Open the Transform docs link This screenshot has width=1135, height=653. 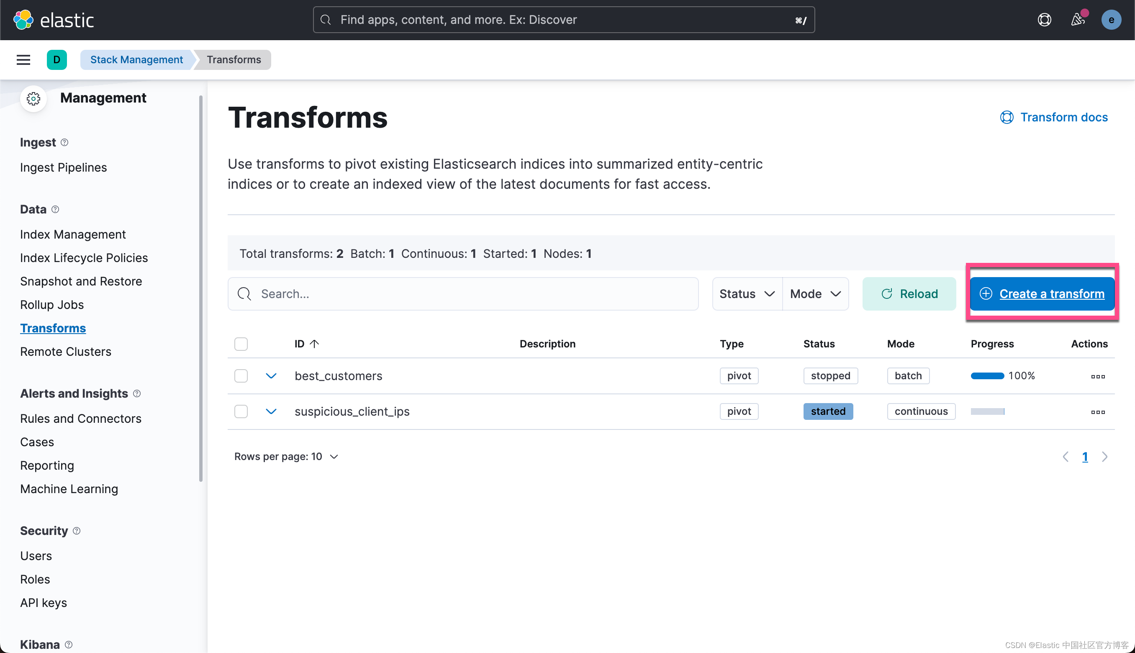pyautogui.click(x=1054, y=117)
